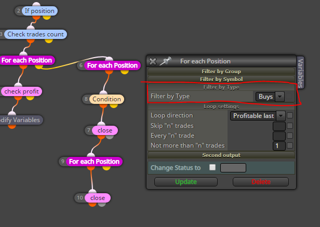Click orange output connector of Check trades count
This screenshot has width=320, height=227.
coord(31,41)
